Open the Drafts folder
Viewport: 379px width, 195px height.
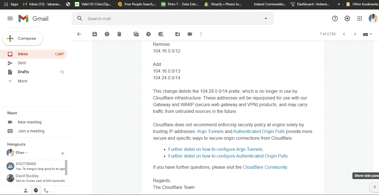point(34,72)
